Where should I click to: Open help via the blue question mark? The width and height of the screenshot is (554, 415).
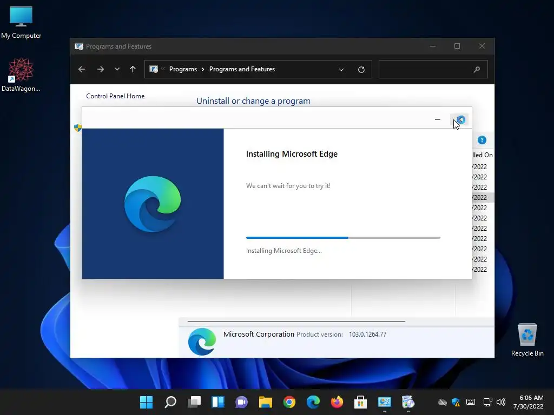482,140
